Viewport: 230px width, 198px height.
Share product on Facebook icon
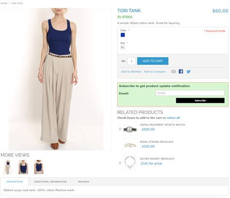point(181,71)
